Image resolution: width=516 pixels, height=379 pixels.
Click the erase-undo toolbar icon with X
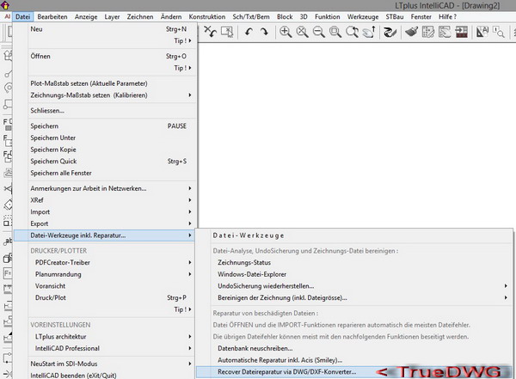pyautogui.click(x=210, y=32)
